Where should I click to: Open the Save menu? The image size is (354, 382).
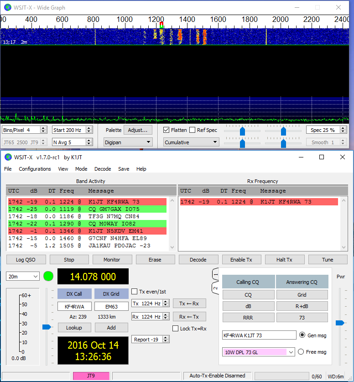coord(124,169)
